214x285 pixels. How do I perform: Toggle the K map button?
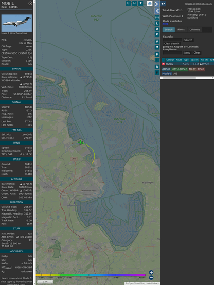point(157,34)
